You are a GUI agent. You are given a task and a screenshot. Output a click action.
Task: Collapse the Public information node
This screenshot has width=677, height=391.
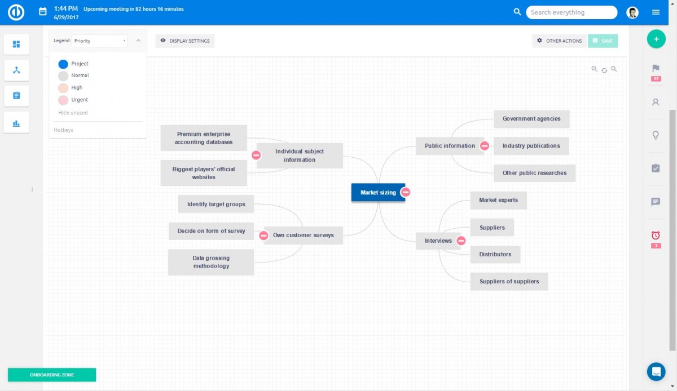click(484, 146)
